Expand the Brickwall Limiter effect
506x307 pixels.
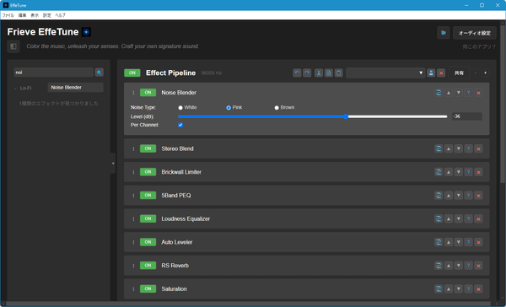[x=181, y=172]
